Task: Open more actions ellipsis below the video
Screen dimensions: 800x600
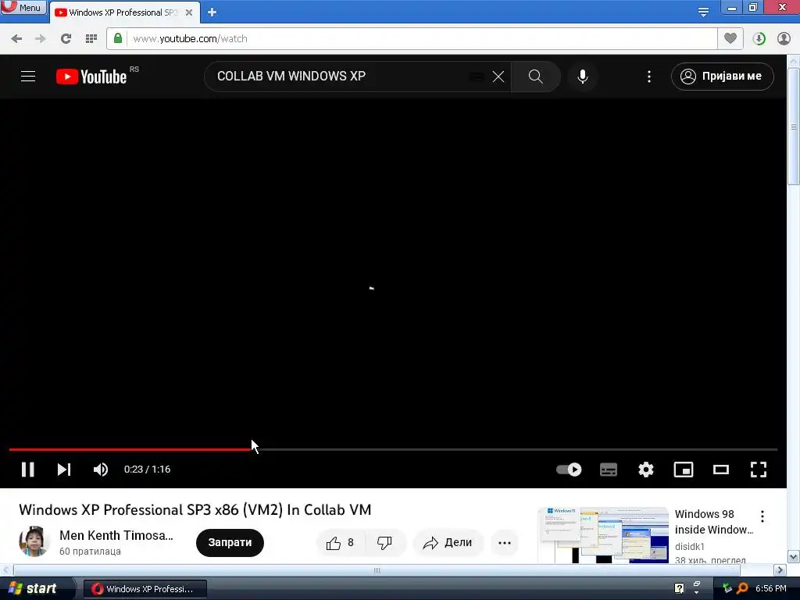Action: pyautogui.click(x=505, y=543)
